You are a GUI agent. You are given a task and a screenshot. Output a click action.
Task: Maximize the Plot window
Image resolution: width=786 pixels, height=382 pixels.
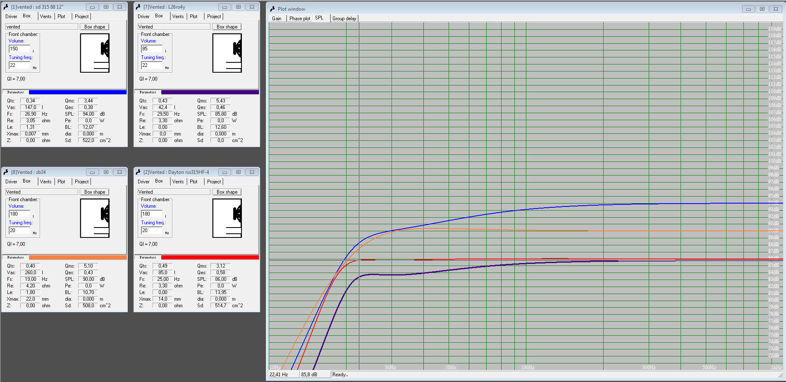coord(762,9)
